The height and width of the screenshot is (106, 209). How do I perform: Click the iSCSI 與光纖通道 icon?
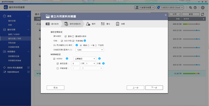(x=5, y=67)
